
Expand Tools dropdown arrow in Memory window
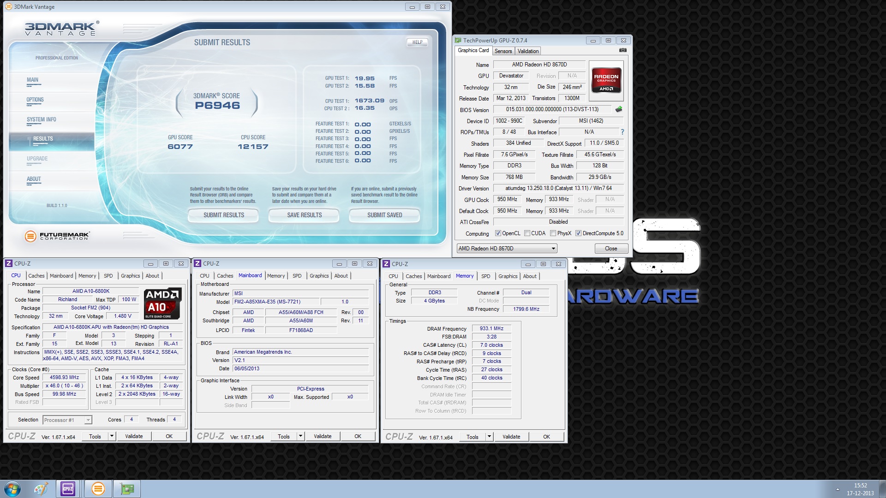489,437
